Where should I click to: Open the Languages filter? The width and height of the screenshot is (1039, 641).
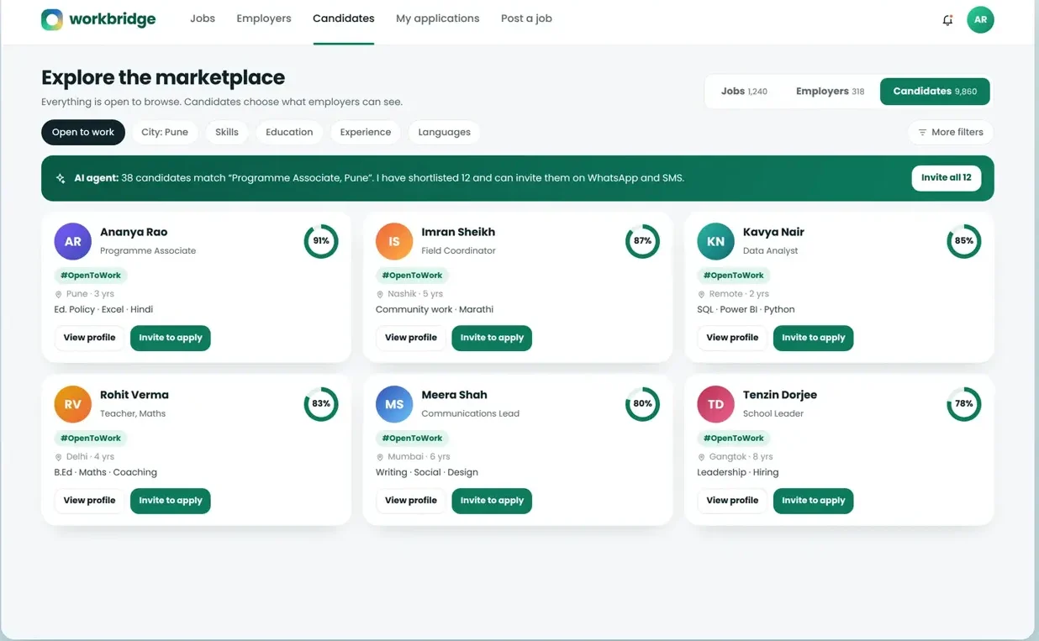pos(444,133)
